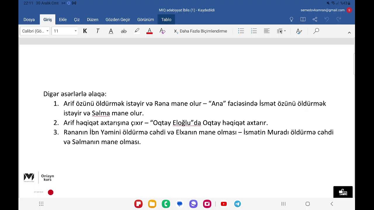The width and height of the screenshot is (374, 210).
Task: Open the Gözden Geçir tab
Action: [x=118, y=20]
